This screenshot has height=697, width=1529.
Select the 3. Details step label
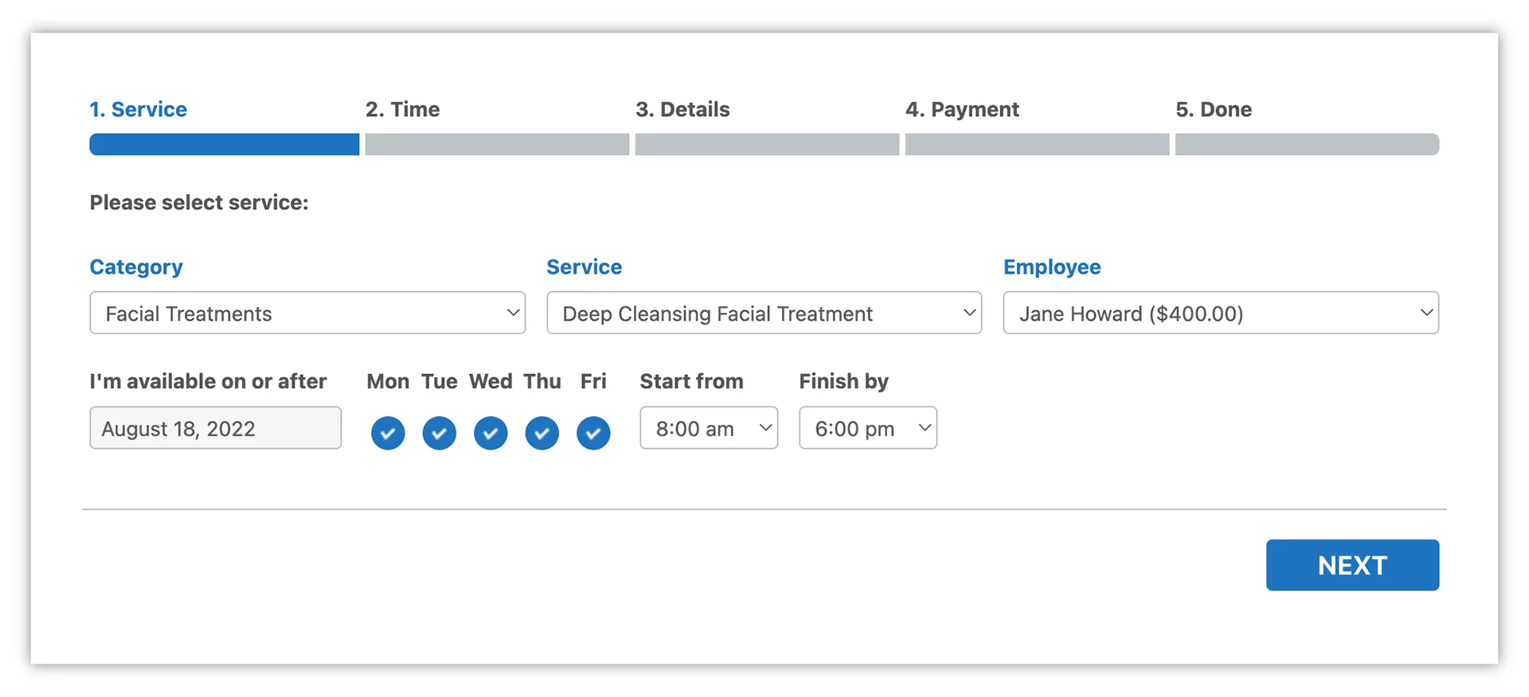(682, 109)
